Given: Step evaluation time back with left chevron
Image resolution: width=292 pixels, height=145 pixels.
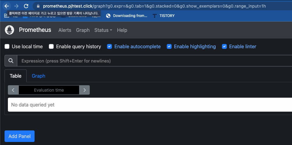Looking at the screenshot, I should click(x=13, y=90).
